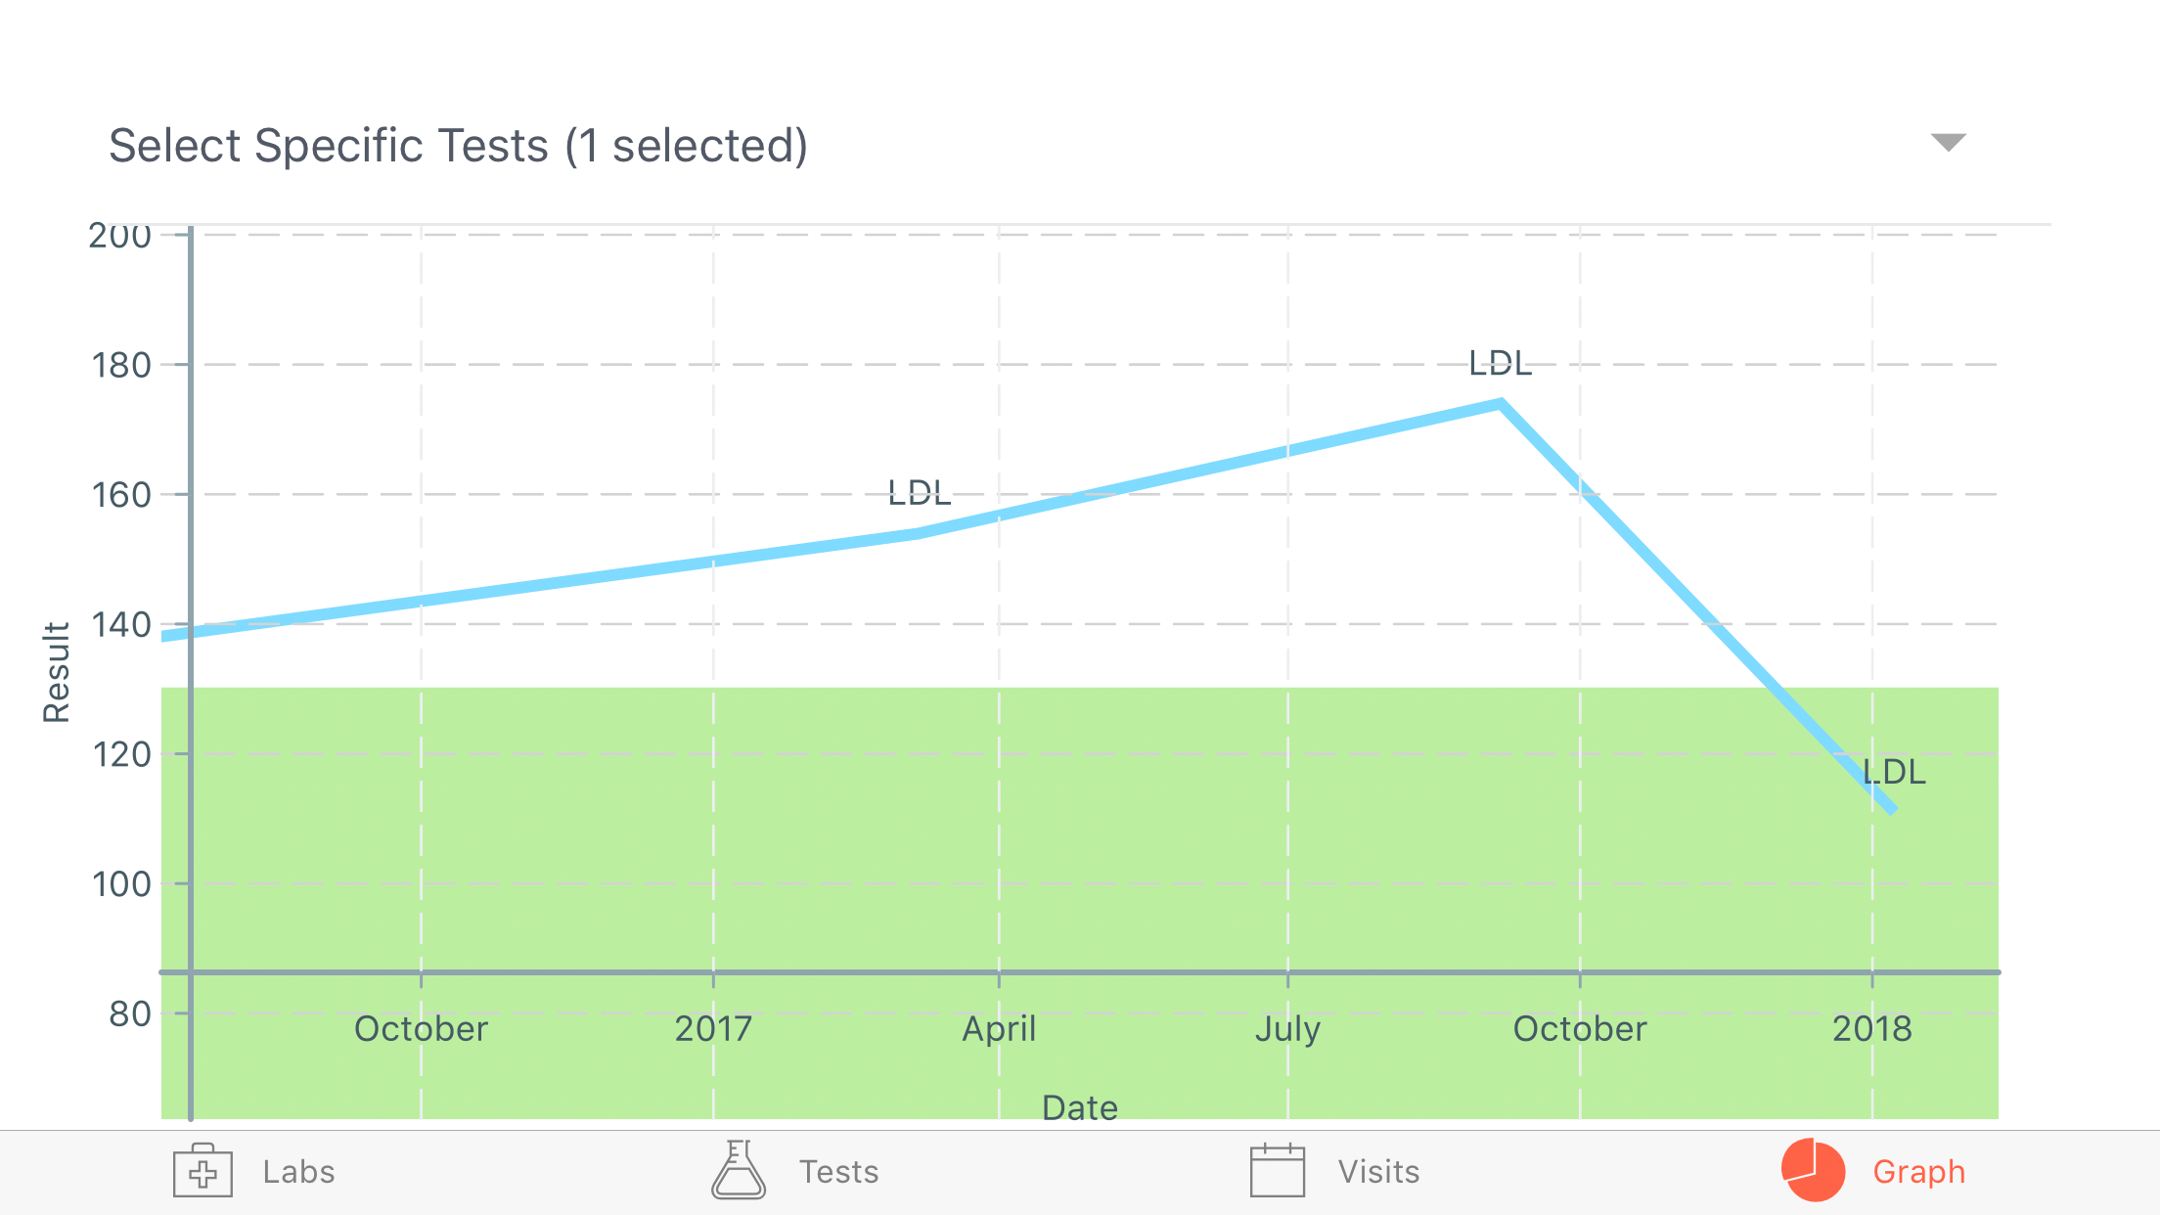Click the 2018 date axis label
This screenshot has height=1215, width=2160.
(1872, 1029)
